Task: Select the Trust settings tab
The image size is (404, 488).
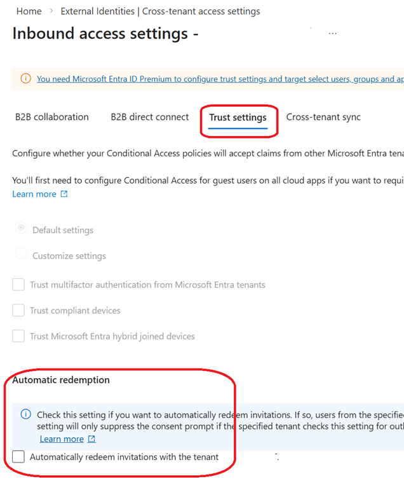Action: [x=238, y=118]
